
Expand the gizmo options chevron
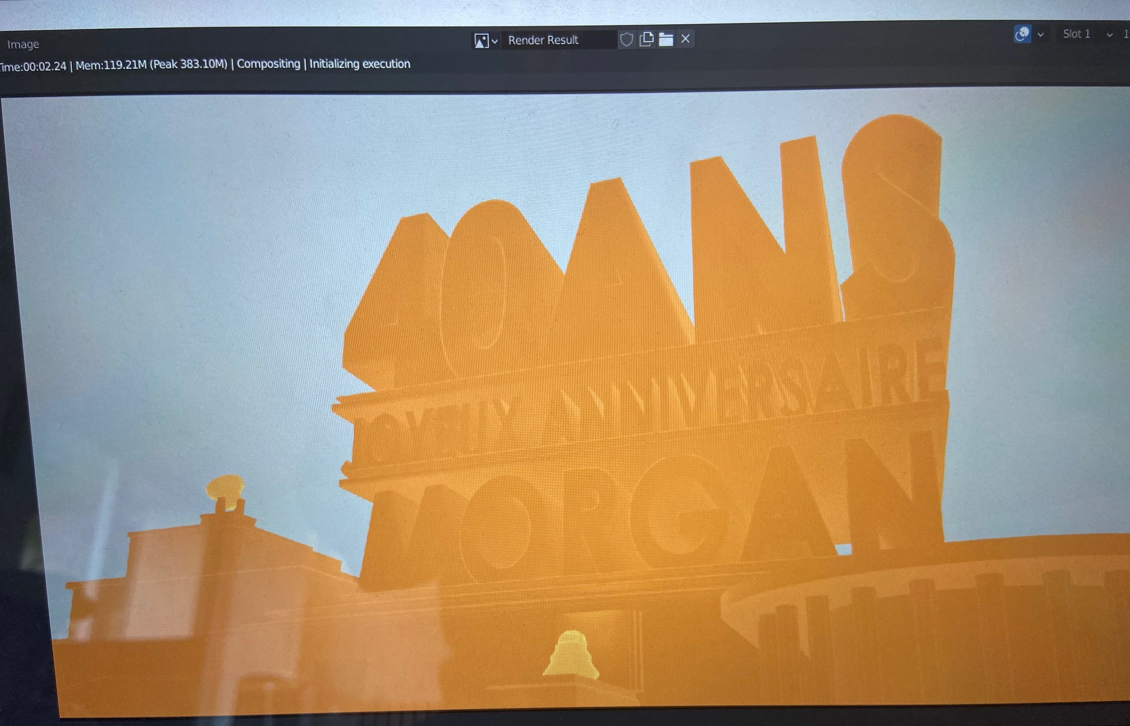(1040, 35)
